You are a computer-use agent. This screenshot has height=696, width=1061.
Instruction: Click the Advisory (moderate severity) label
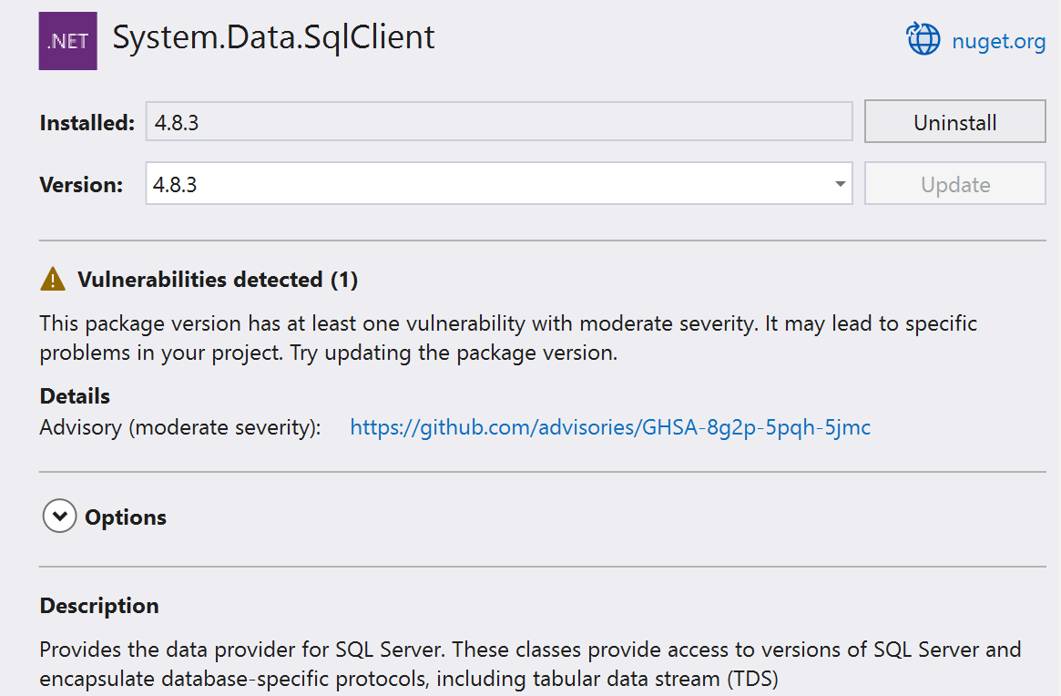180,427
